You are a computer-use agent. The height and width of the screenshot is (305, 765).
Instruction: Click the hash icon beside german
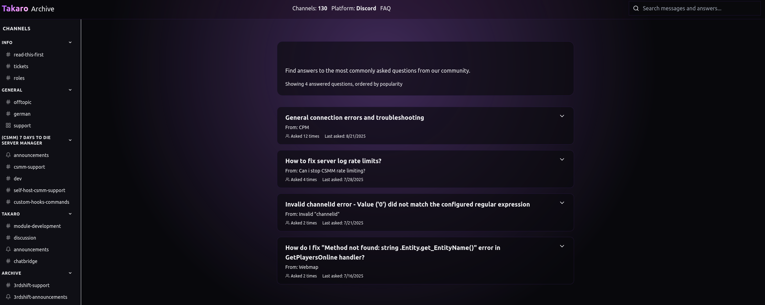point(8,114)
